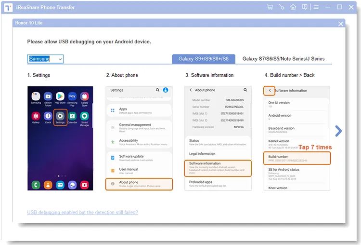Click the Build number step thumbnail
Image resolution: width=361 pixels, height=245 pixels.
297,138
